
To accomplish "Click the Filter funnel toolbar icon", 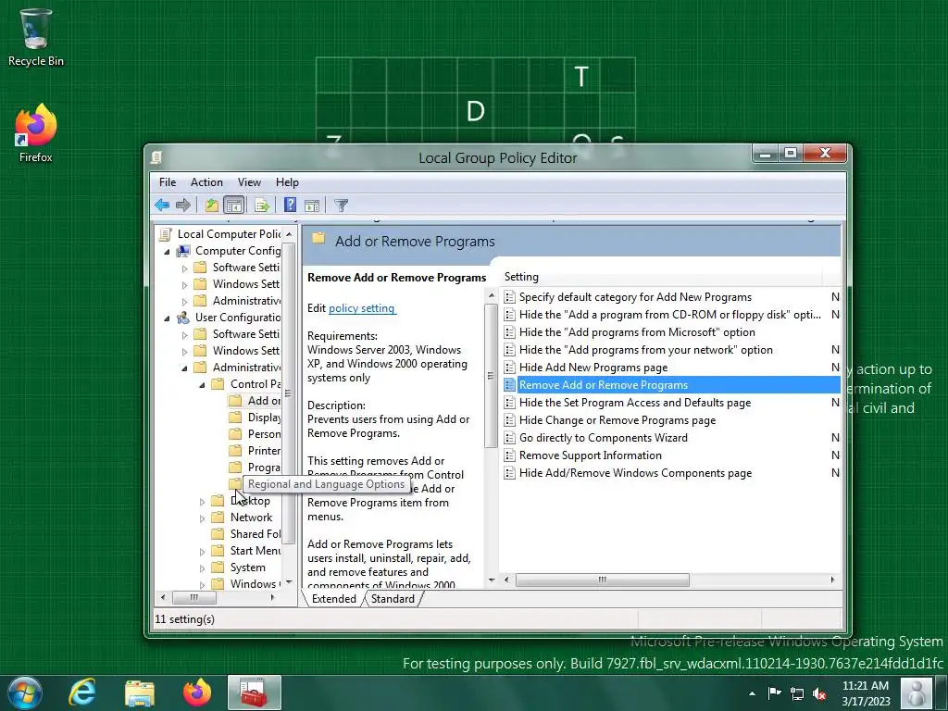I will [341, 206].
